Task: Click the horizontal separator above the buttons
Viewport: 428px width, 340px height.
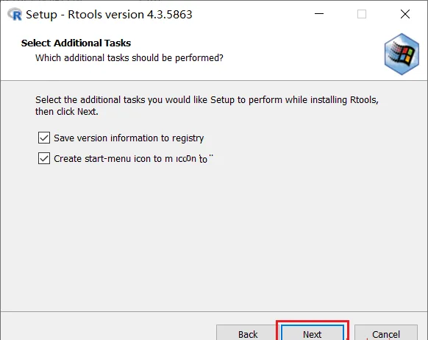Action: click(x=214, y=311)
